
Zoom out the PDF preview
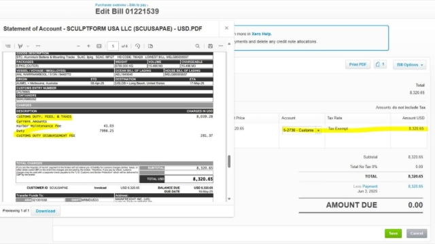pyautogui.click(x=78, y=46)
